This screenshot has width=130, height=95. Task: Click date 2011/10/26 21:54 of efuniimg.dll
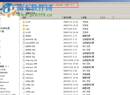71,60
